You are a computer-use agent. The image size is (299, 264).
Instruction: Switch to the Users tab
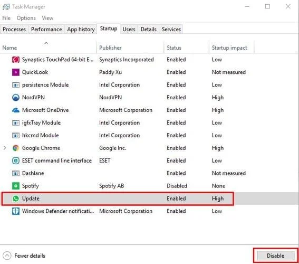(x=129, y=29)
